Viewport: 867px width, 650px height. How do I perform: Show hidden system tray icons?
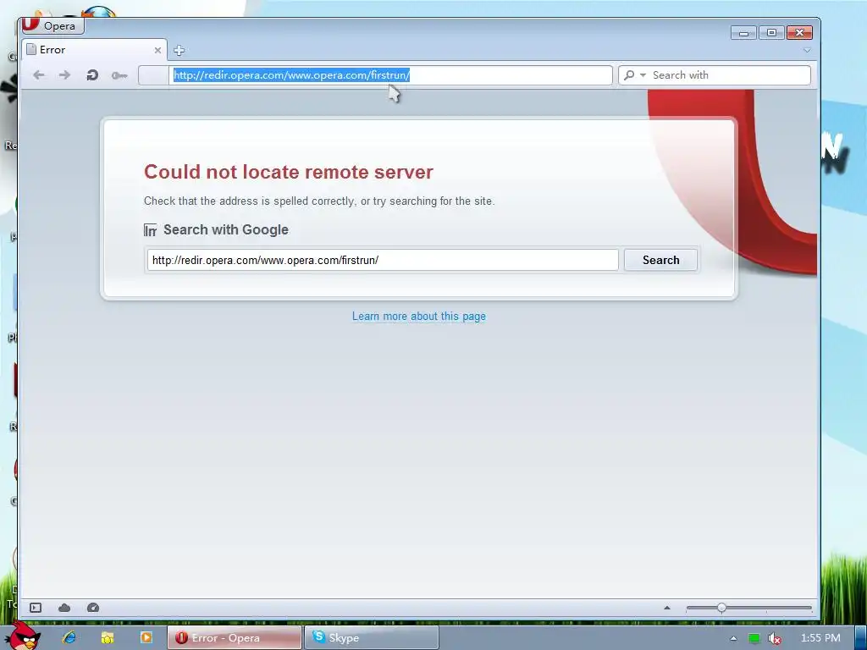733,638
